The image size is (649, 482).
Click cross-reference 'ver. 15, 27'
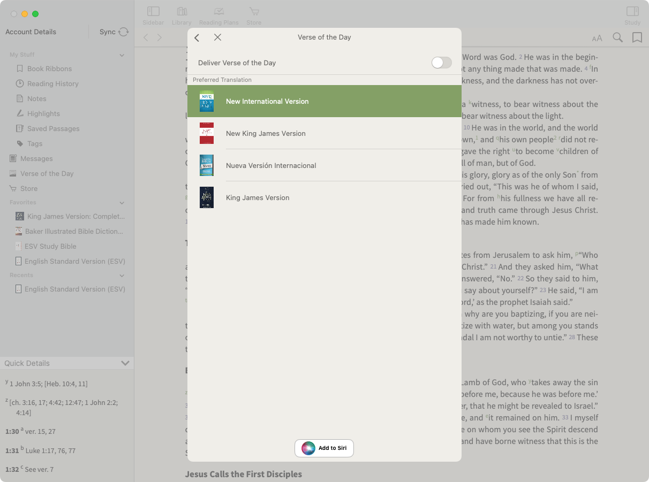click(x=40, y=431)
